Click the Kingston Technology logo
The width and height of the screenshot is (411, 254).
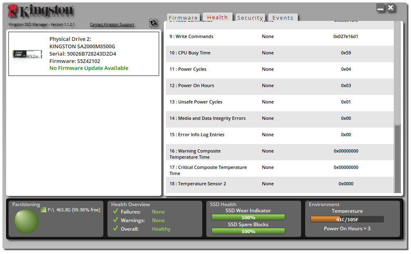tap(40, 11)
